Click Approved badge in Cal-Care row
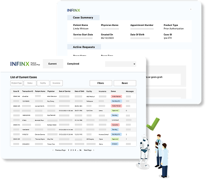 [115, 111]
